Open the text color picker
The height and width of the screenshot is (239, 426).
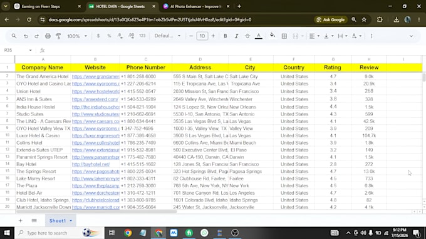click(x=259, y=36)
